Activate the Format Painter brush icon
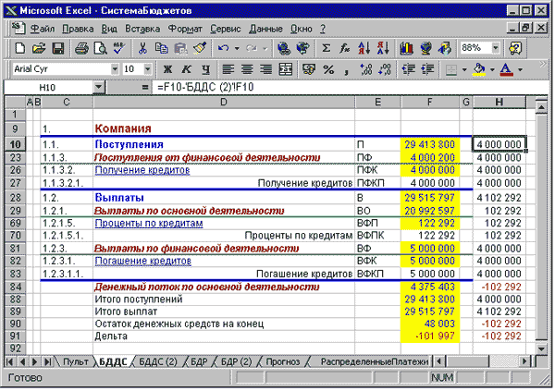Image resolution: width=555 pixels, height=391 pixels. coord(200,48)
